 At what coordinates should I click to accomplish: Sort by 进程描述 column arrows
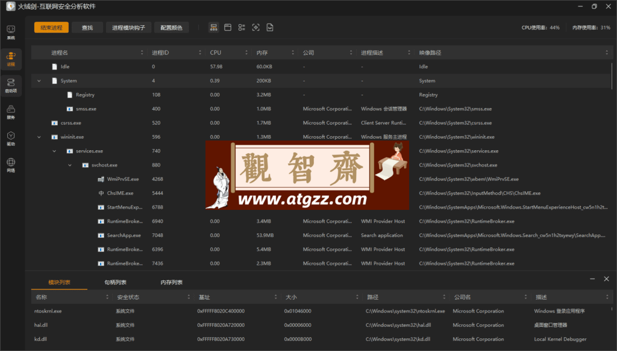[409, 52]
